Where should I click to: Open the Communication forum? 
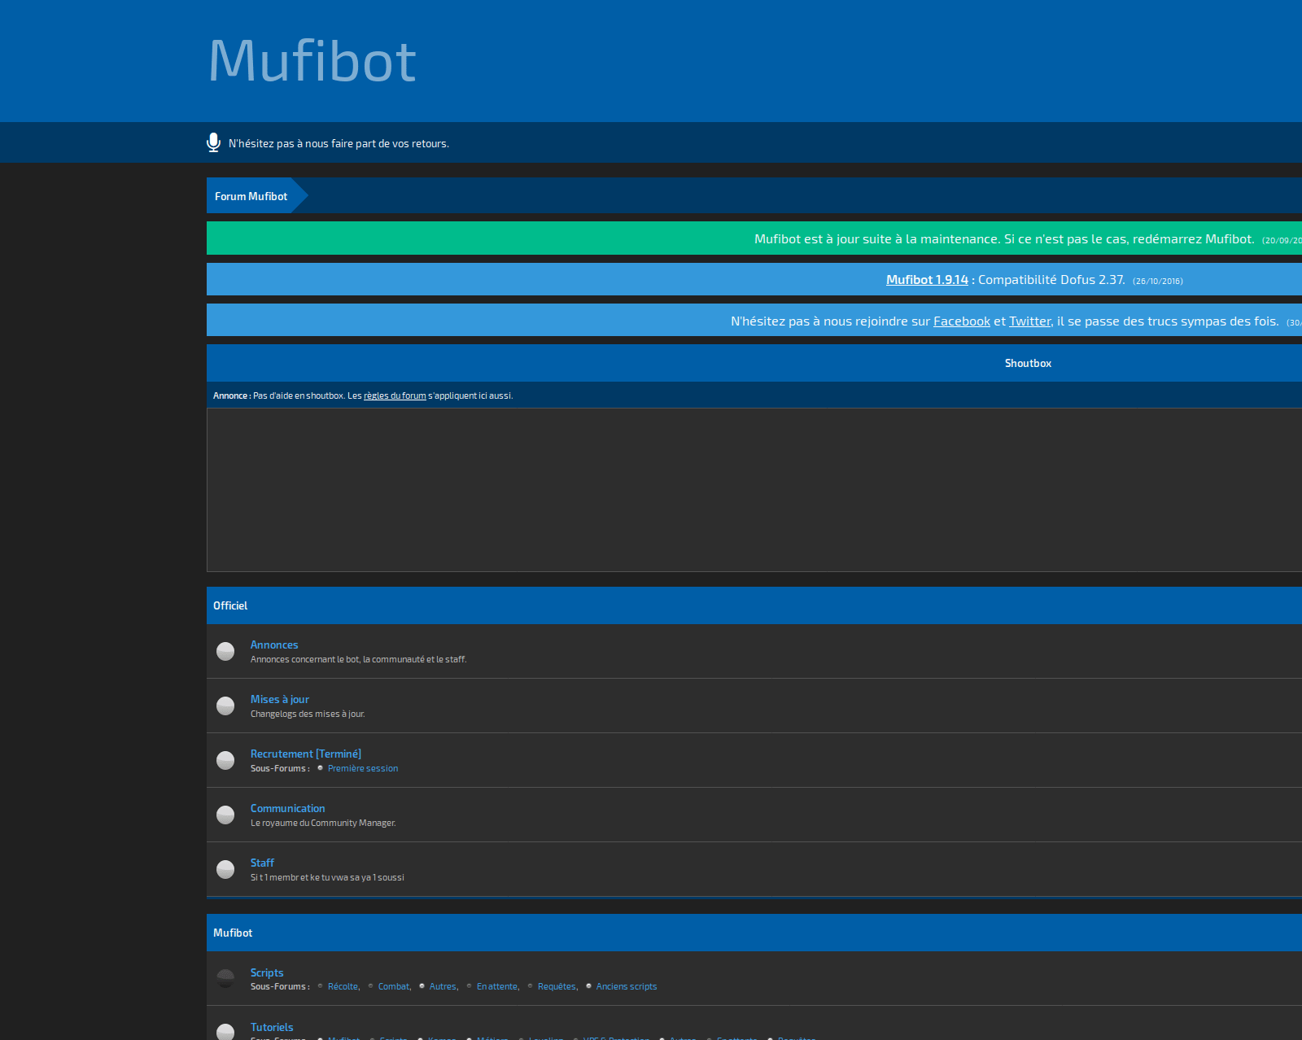coord(287,808)
